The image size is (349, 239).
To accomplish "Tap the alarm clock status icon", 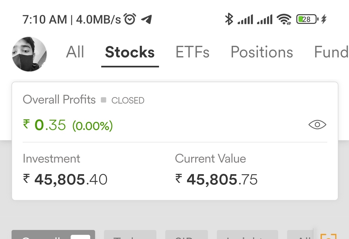I will 130,19.
